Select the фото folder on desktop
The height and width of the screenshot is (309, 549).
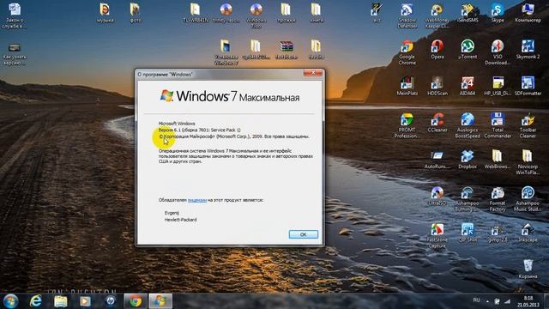[x=136, y=13]
